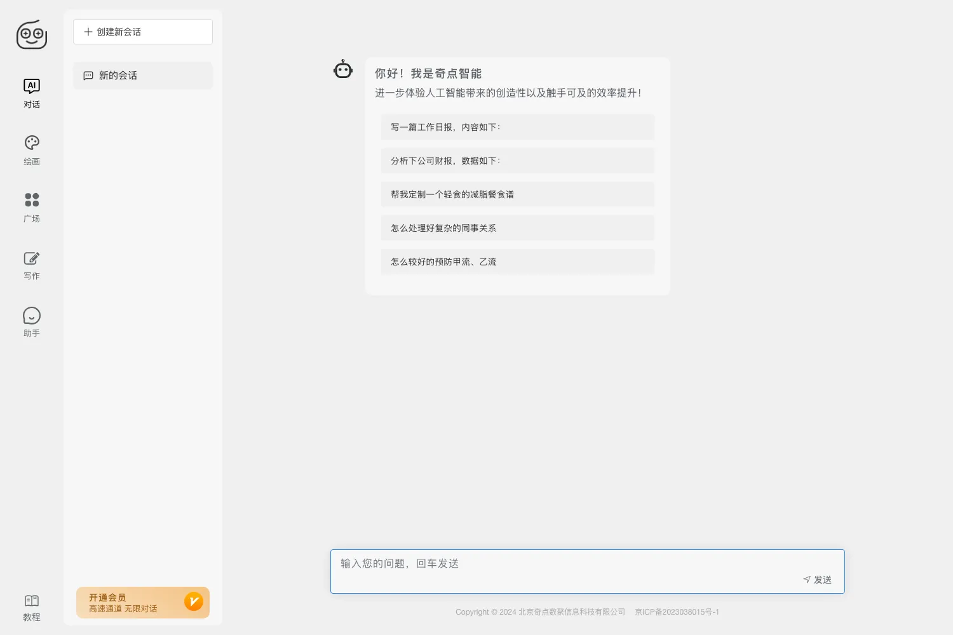953x635 pixels.
Task: Click the 你好！我是奇点智能 greeting text
Action: tap(428, 74)
